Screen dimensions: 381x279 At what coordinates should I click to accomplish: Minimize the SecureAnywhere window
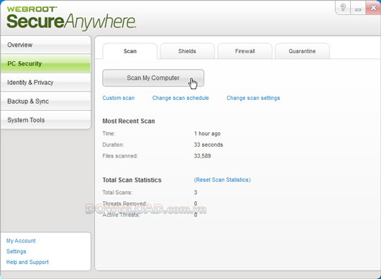[x=358, y=8]
